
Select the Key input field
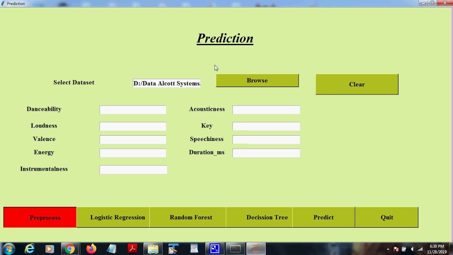pyautogui.click(x=266, y=126)
